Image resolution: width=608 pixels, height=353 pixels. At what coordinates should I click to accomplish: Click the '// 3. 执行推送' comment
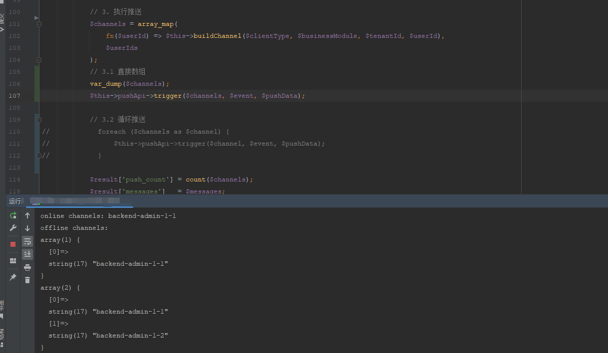click(x=116, y=12)
